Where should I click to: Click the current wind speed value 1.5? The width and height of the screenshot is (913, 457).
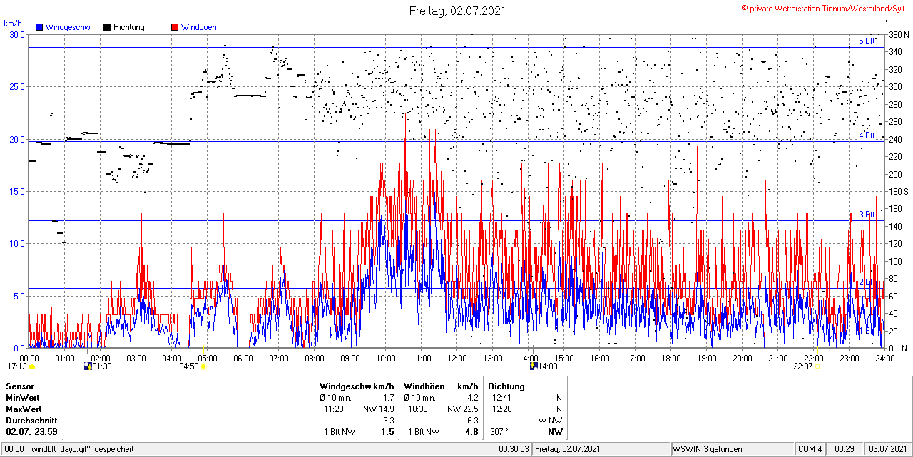click(387, 431)
